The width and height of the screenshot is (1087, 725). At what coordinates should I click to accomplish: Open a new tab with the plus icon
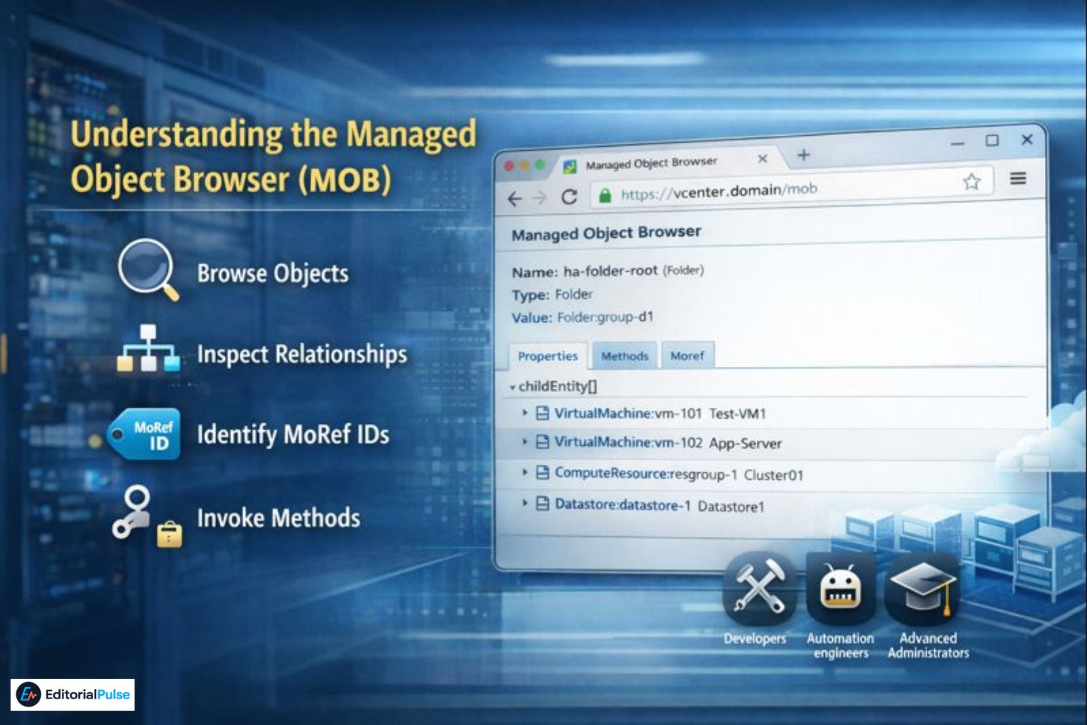point(804,156)
